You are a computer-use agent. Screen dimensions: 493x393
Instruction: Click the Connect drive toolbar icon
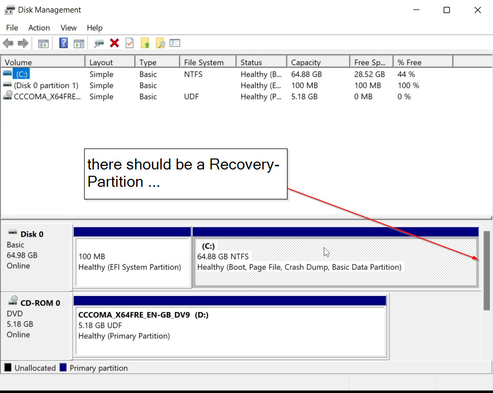98,44
